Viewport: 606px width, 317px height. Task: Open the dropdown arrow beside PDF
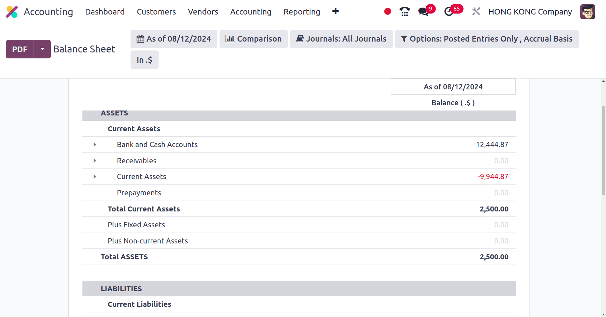(x=43, y=49)
